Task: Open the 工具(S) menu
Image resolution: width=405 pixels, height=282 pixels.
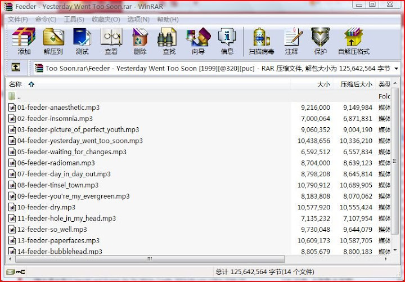Action: [74, 19]
